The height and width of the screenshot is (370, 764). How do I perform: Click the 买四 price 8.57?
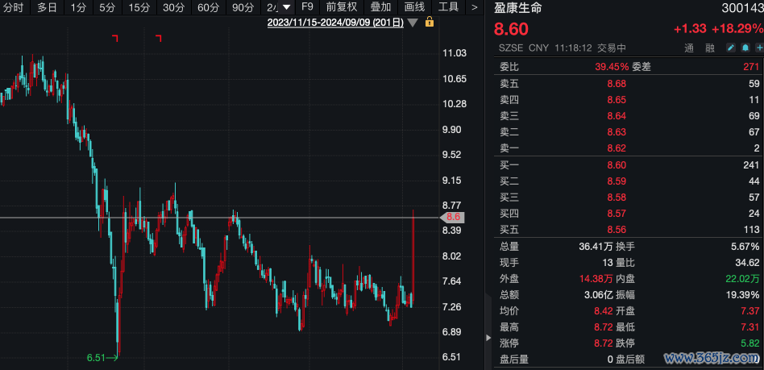pyautogui.click(x=617, y=214)
